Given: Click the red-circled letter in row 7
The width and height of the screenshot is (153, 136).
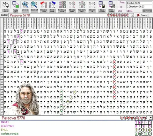Looking at the screenshot, I should (114, 62).
